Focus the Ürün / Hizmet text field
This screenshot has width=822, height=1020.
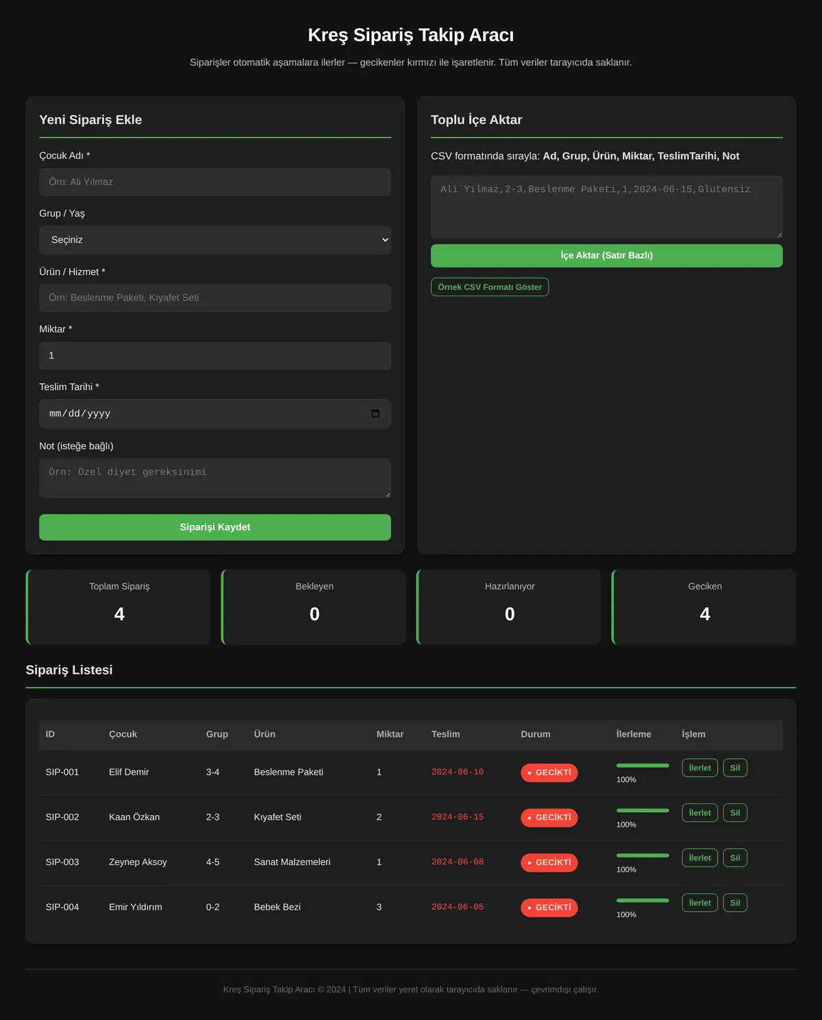[x=215, y=297]
